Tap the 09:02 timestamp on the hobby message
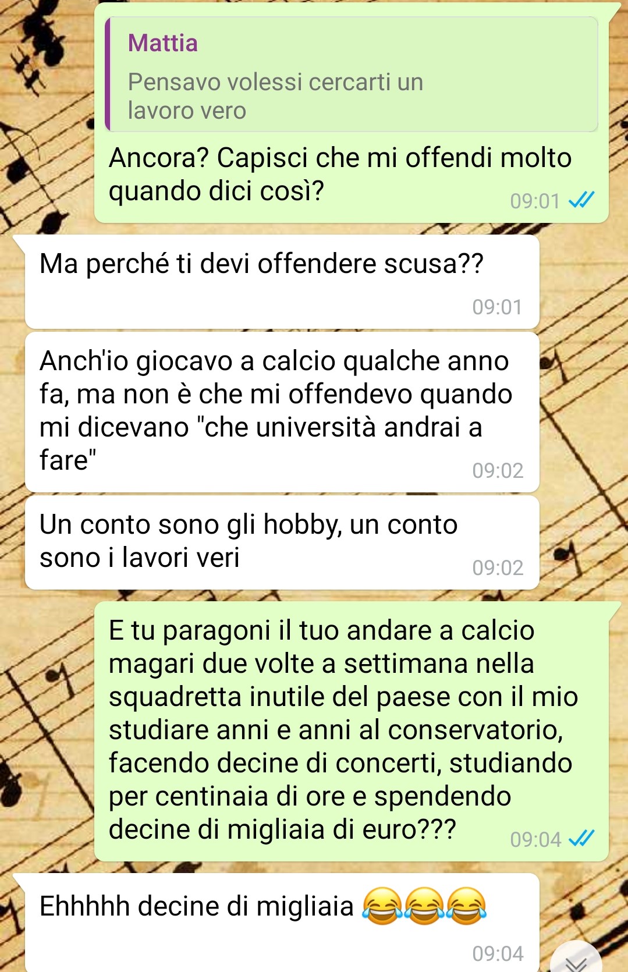Screen dimensions: 628x972 [x=498, y=567]
